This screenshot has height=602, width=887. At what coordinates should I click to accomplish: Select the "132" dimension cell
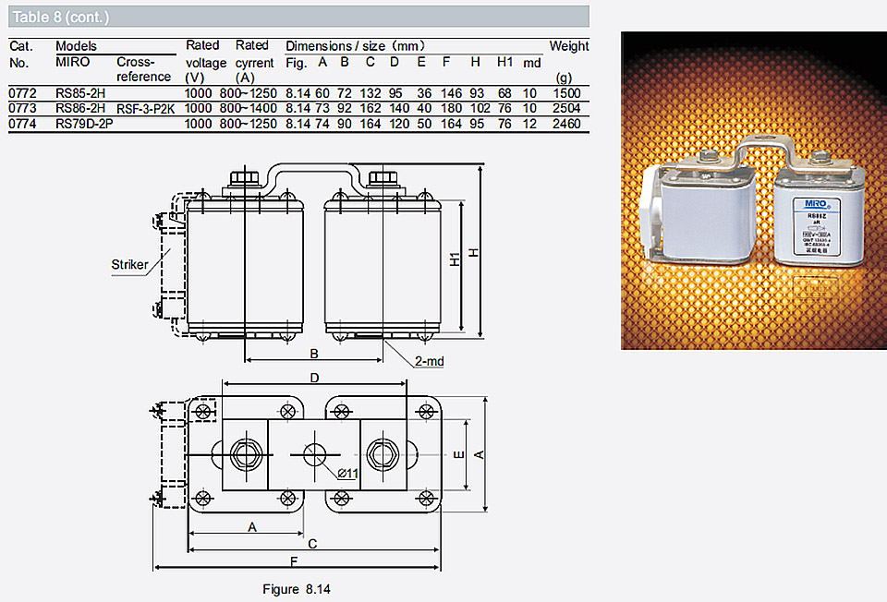pos(371,93)
